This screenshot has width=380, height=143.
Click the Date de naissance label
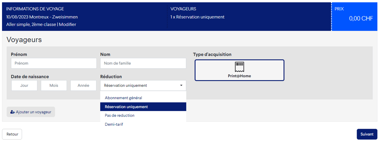(x=30, y=76)
